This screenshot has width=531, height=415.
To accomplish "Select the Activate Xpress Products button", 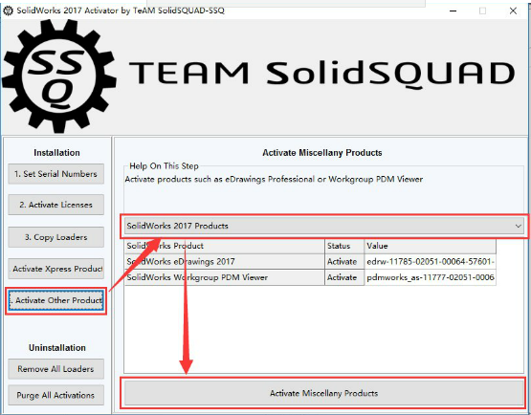I will tap(55, 269).
